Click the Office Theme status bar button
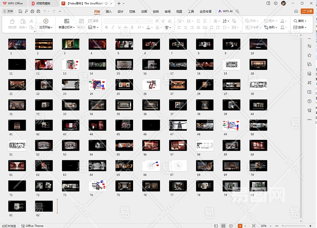Viewport: 317px width, 228px height. (x=32, y=226)
